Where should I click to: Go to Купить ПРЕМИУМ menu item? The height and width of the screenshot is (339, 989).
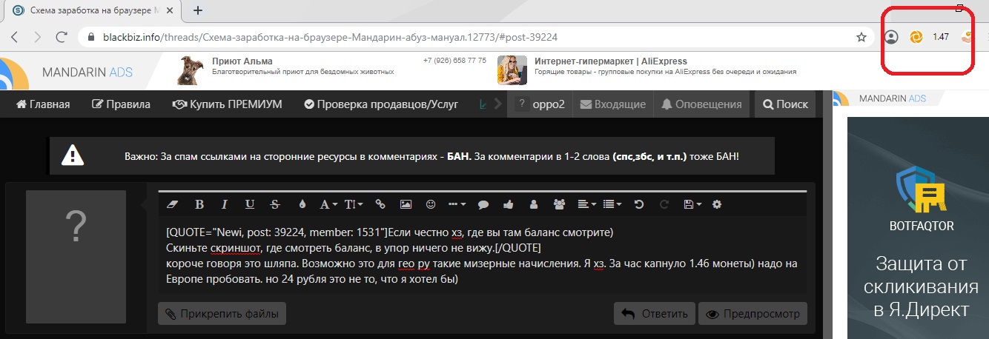point(227,104)
